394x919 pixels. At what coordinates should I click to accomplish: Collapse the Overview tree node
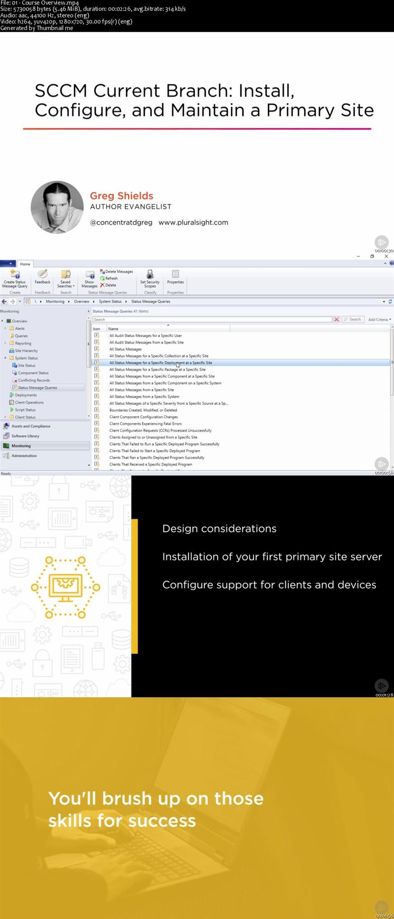pyautogui.click(x=2, y=321)
